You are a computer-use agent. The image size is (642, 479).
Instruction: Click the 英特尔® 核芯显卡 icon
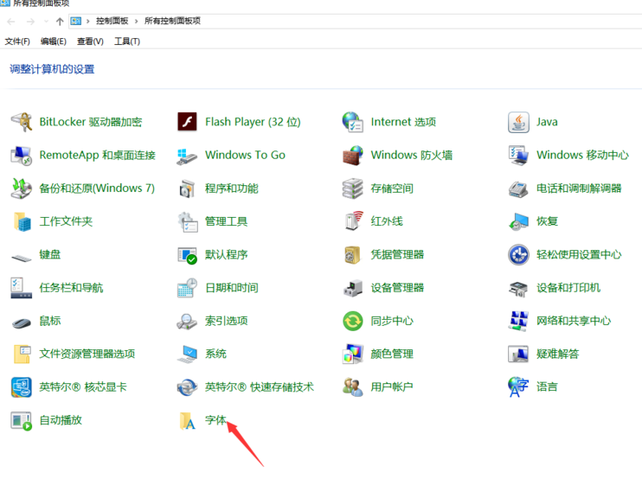(x=22, y=387)
